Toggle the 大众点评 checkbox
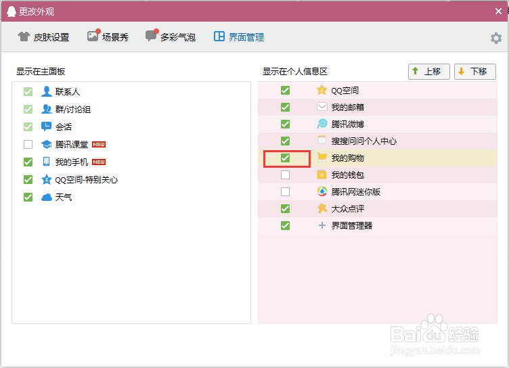Viewport: 509px width, 368px height. tap(286, 208)
